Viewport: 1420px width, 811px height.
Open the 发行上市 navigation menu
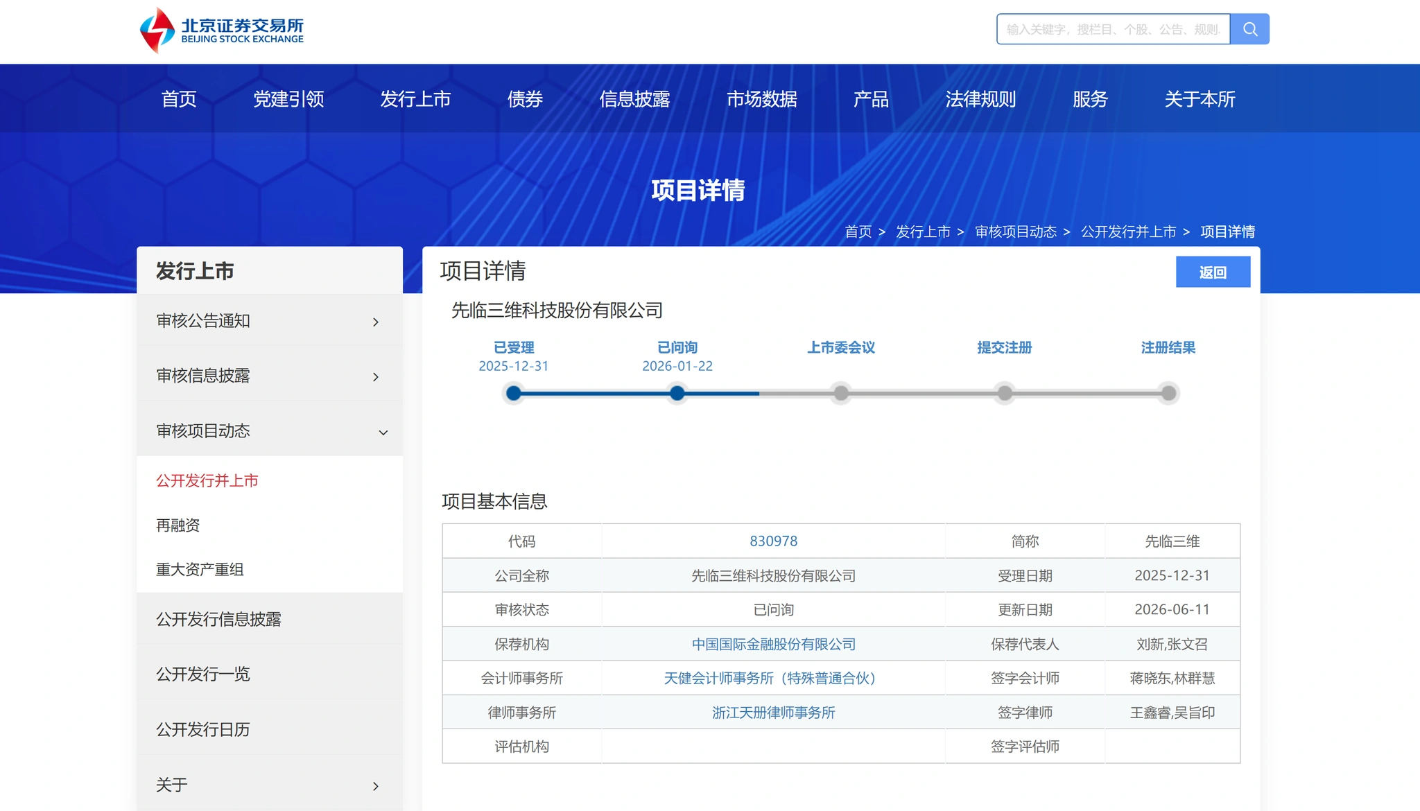pos(415,99)
